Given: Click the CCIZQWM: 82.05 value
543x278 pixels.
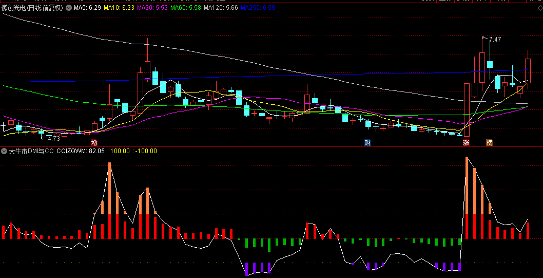Looking at the screenshot, I should 81,151.
